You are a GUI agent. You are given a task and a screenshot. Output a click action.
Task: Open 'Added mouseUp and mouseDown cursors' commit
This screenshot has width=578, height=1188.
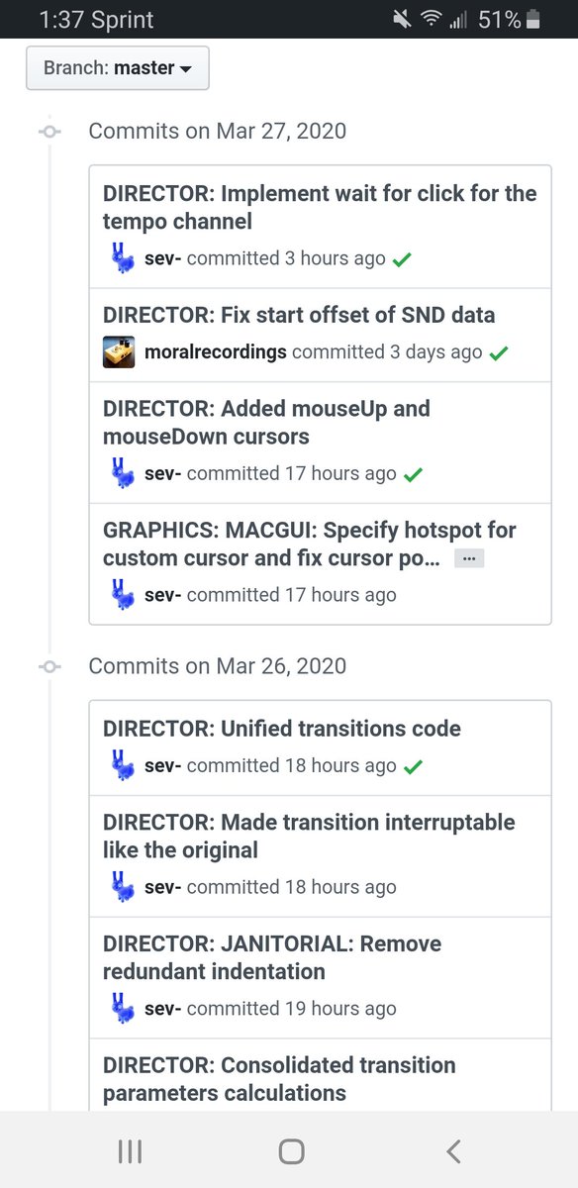pos(266,423)
